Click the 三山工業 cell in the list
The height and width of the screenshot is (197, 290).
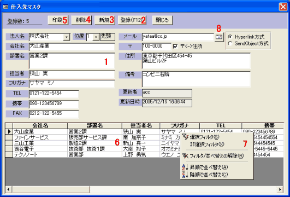(40, 143)
